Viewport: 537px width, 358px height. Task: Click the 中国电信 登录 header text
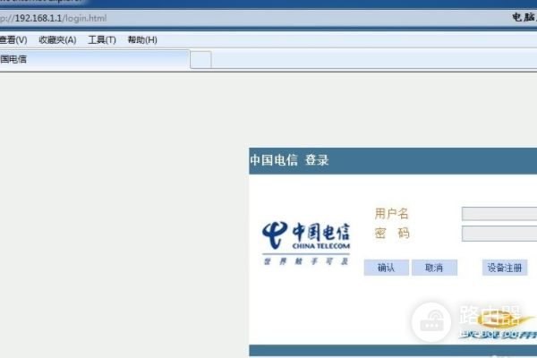[x=289, y=160]
